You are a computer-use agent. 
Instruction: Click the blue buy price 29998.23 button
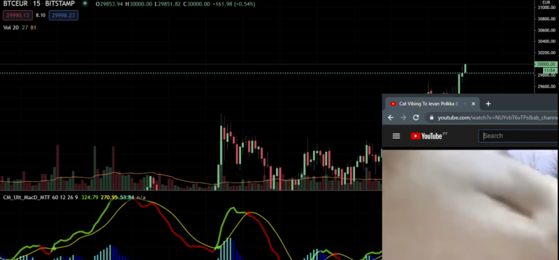[x=64, y=15]
